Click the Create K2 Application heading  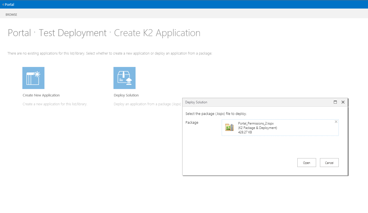coord(157,33)
